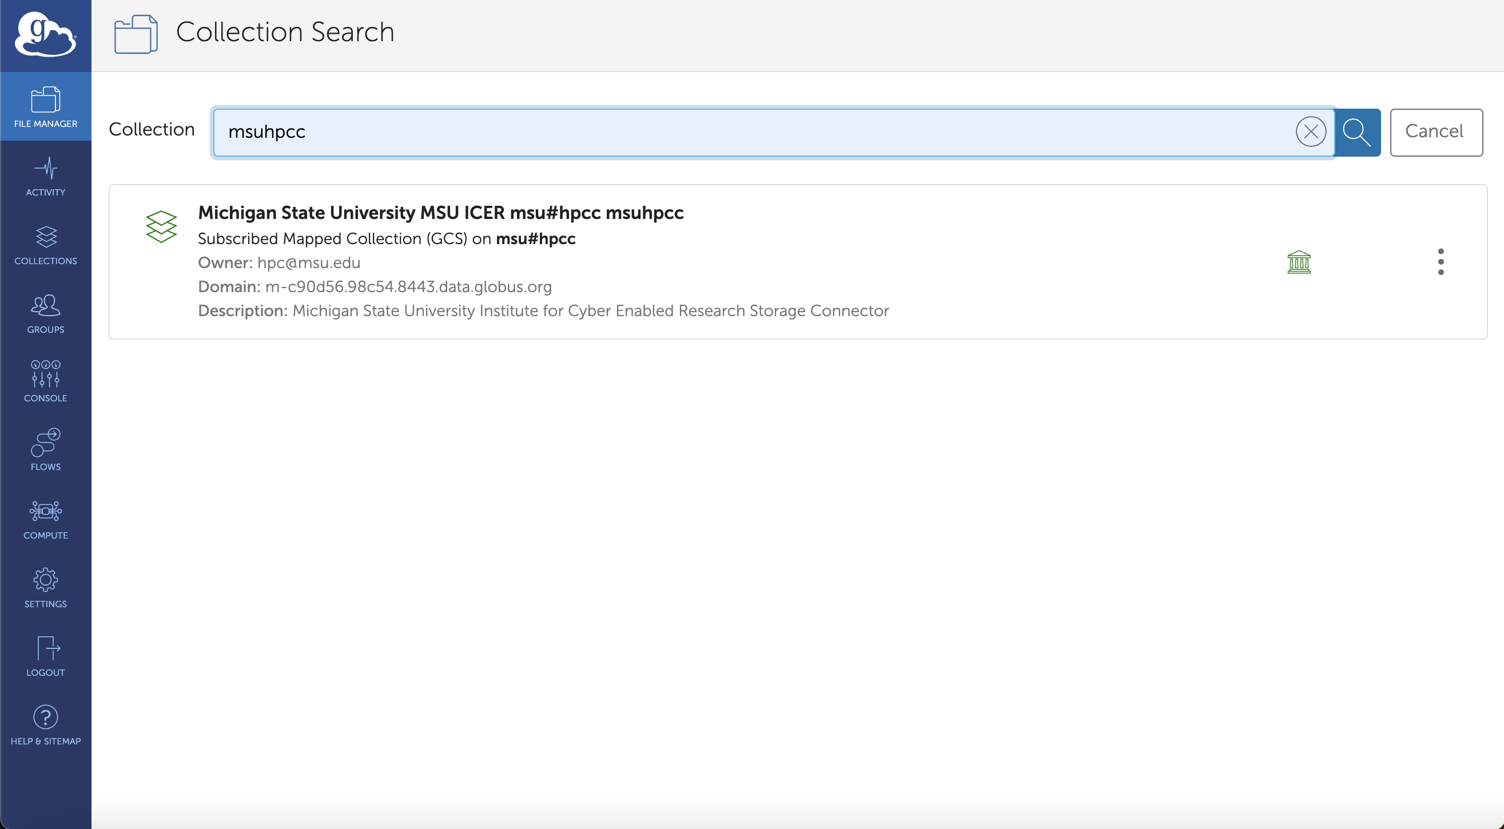Clear the collection search text

[1311, 131]
